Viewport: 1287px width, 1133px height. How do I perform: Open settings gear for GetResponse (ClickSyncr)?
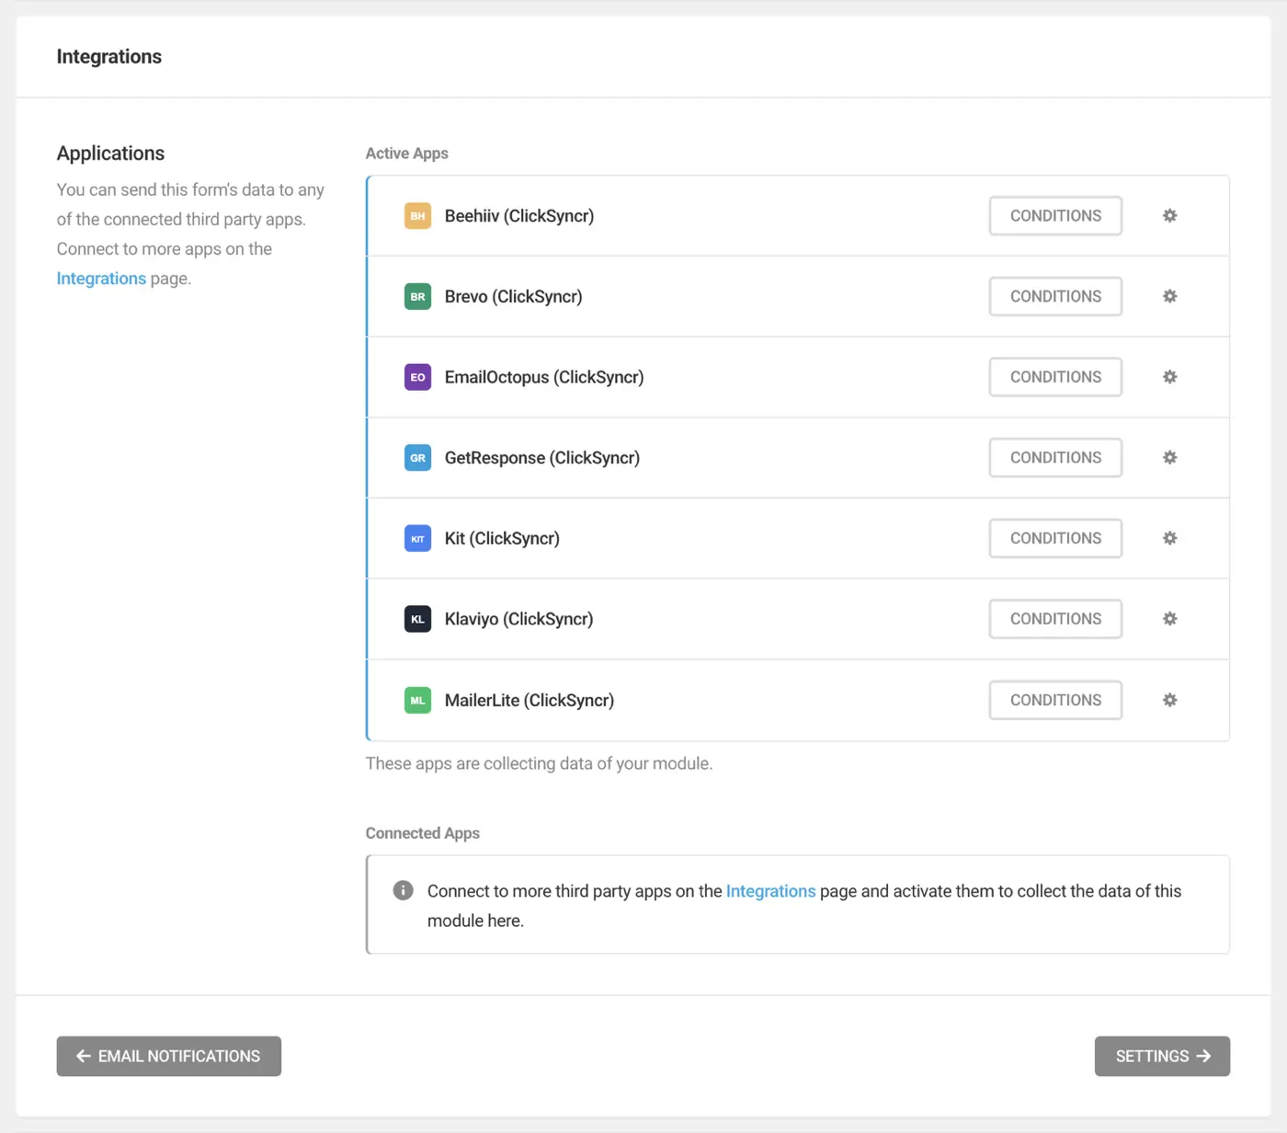point(1169,457)
